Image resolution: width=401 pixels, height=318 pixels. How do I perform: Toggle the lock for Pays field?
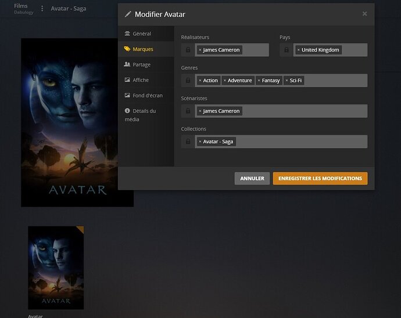tap(287, 50)
